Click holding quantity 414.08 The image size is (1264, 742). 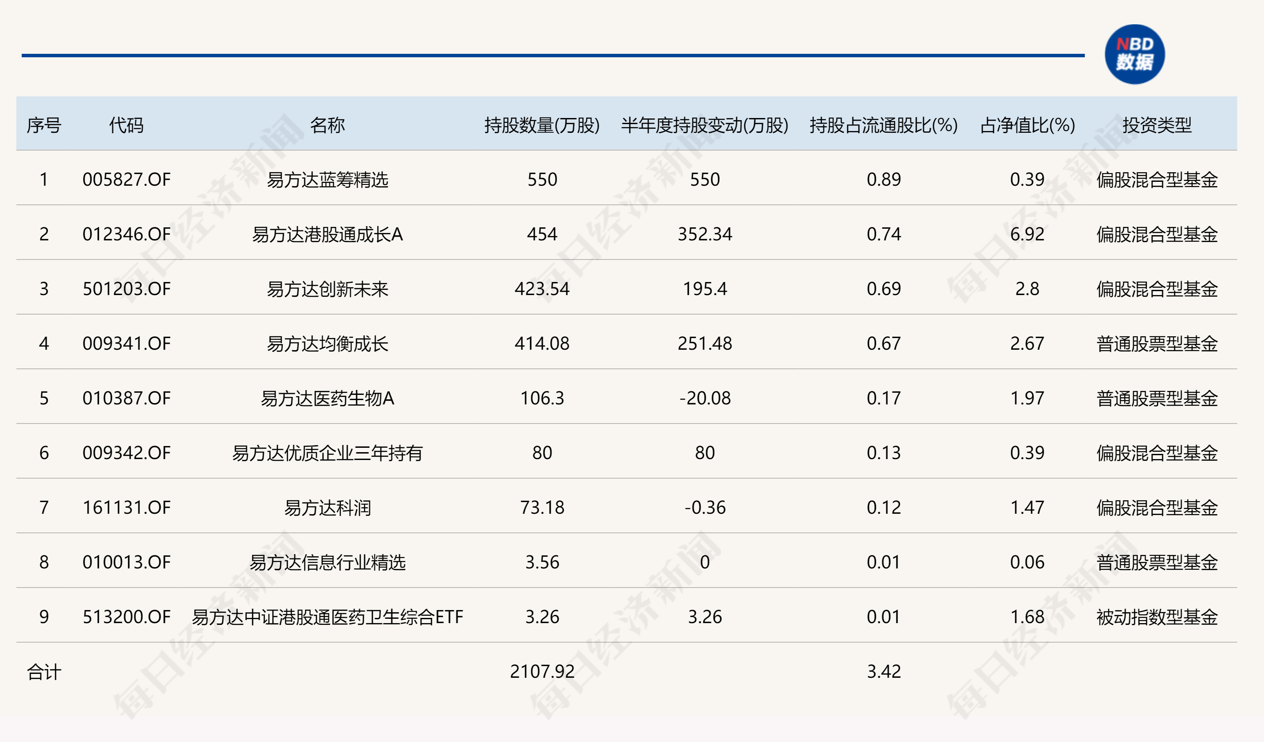(x=542, y=343)
